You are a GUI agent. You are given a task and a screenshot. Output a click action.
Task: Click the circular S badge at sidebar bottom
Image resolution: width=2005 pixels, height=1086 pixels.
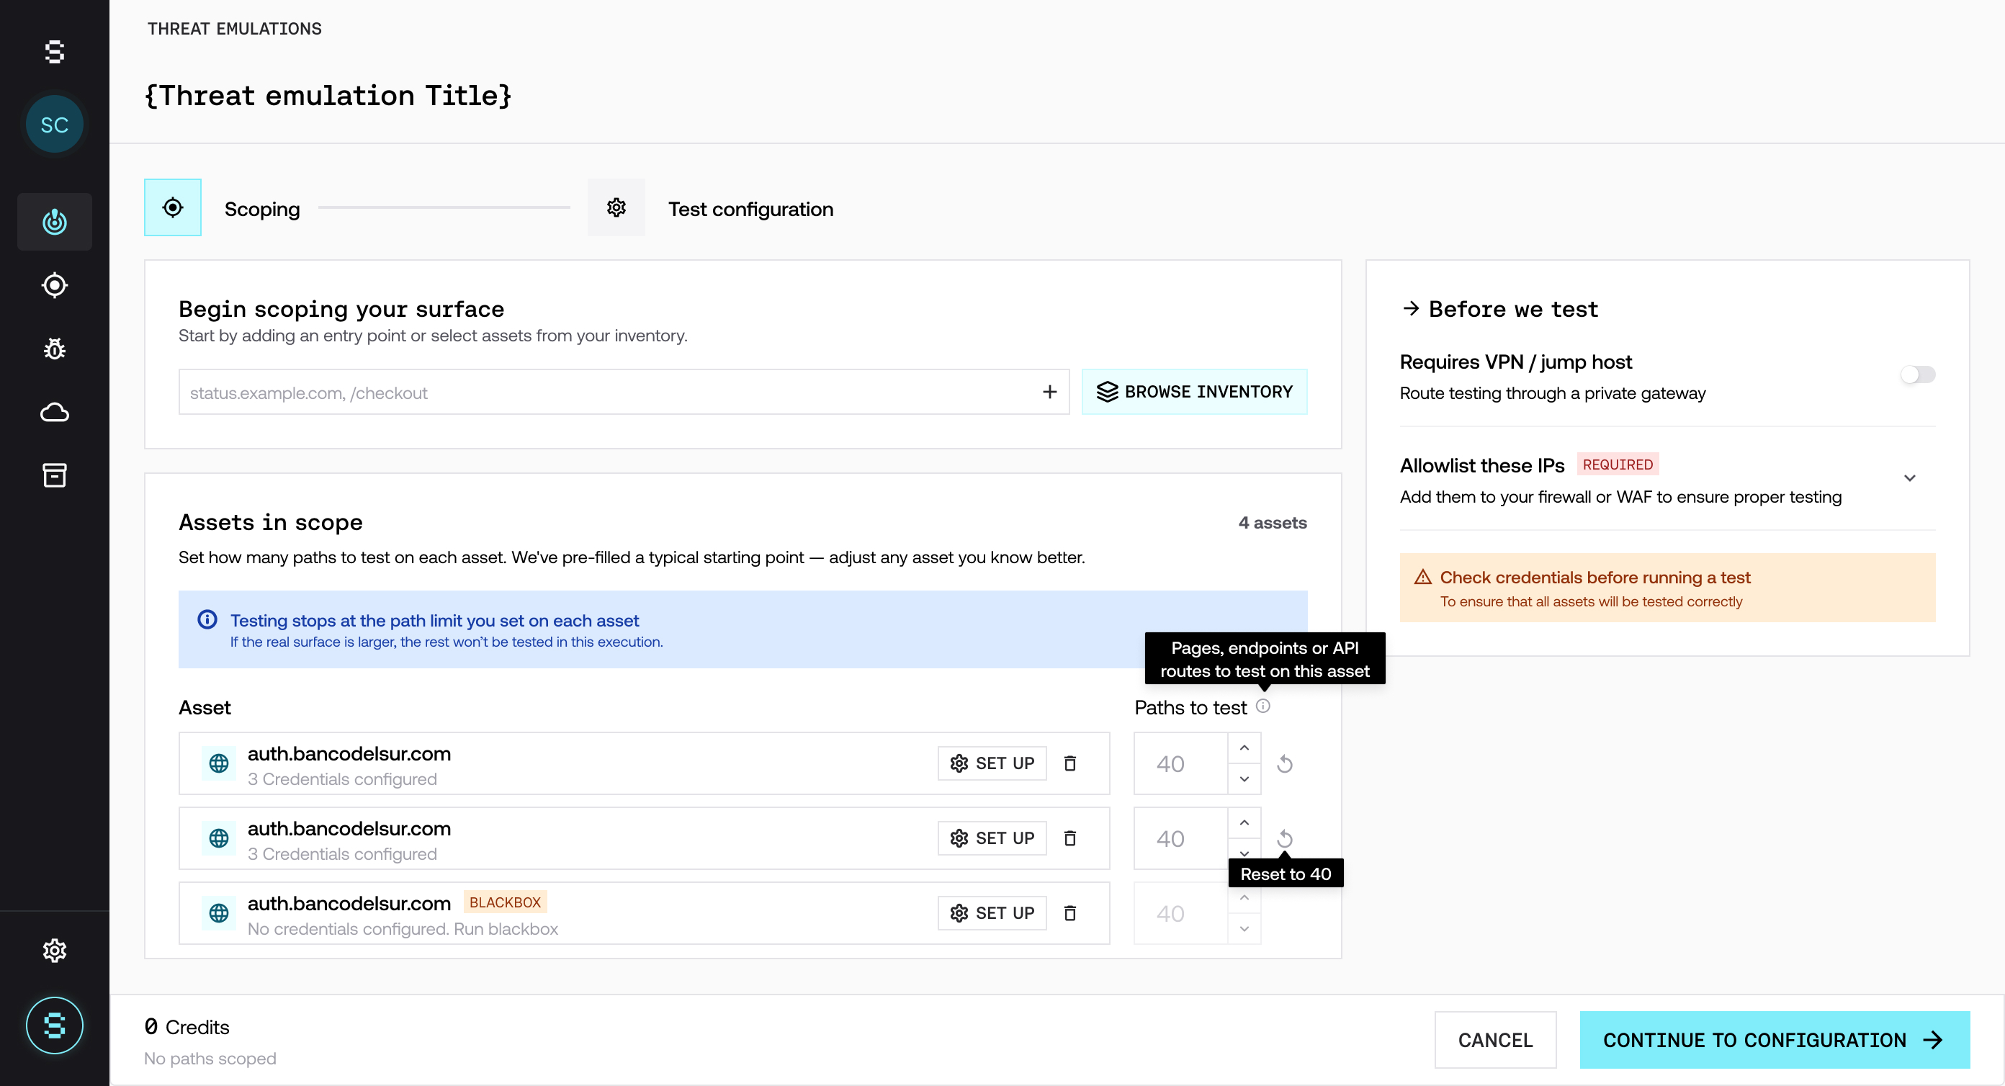click(55, 1026)
